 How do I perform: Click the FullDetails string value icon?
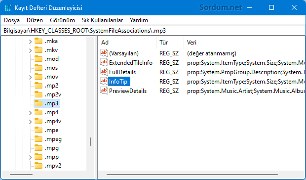coord(104,72)
